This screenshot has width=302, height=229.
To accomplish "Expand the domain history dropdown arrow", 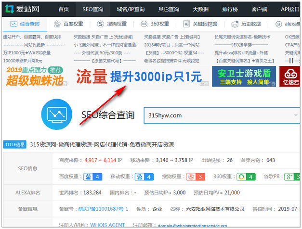I will pos(296,115).
